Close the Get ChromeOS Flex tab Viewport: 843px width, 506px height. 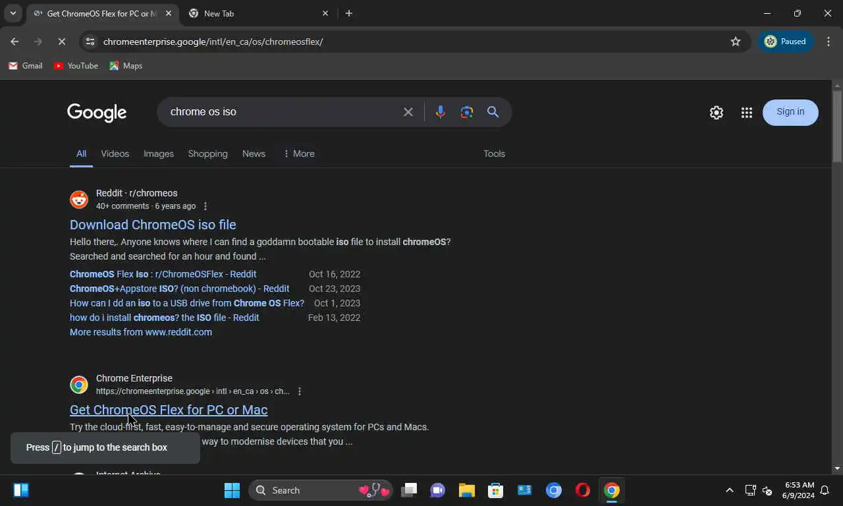[x=169, y=13]
